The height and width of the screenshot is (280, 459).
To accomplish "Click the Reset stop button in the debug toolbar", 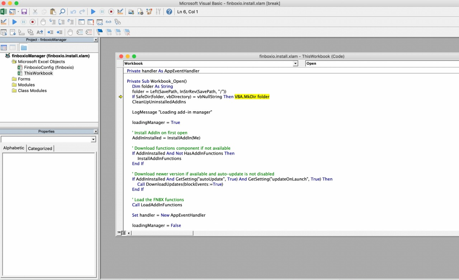I will [32, 22].
